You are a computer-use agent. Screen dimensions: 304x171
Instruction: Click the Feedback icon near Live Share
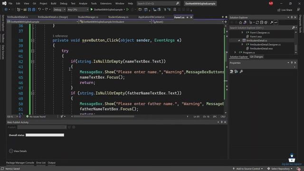pos(298,9)
